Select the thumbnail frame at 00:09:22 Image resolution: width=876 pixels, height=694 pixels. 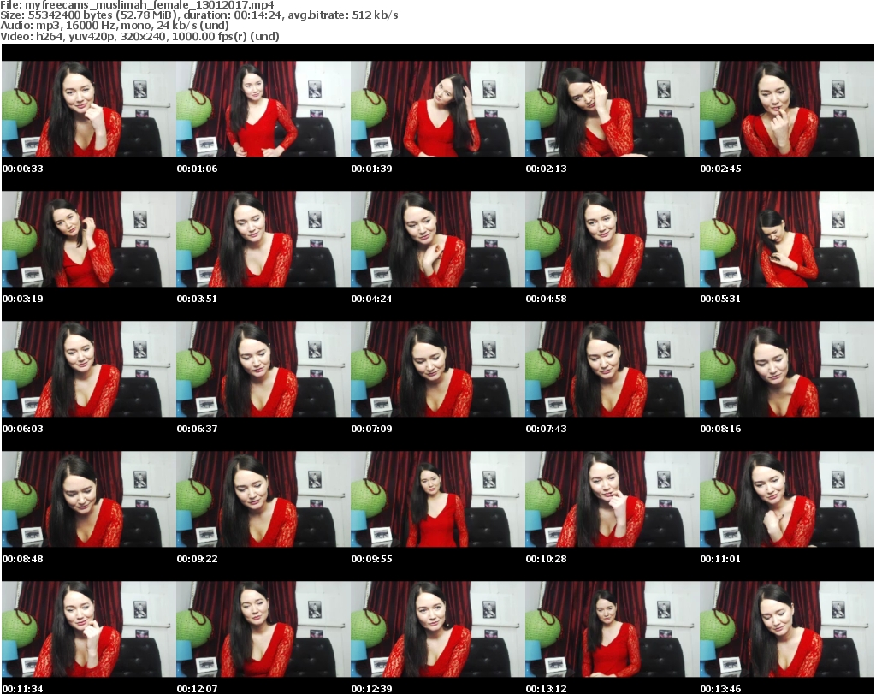[263, 500]
